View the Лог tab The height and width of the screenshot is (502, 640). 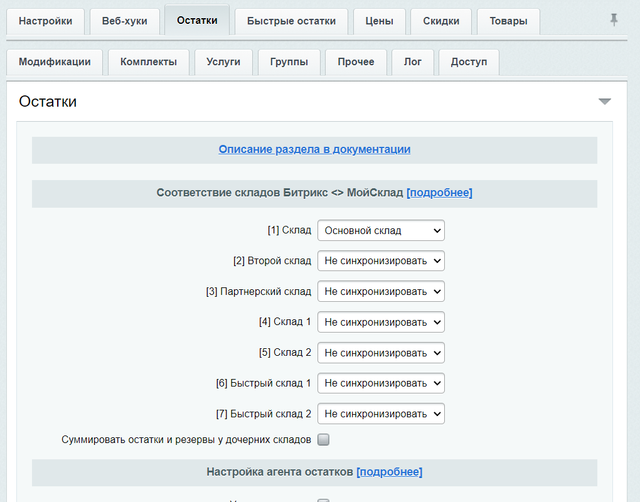(413, 62)
